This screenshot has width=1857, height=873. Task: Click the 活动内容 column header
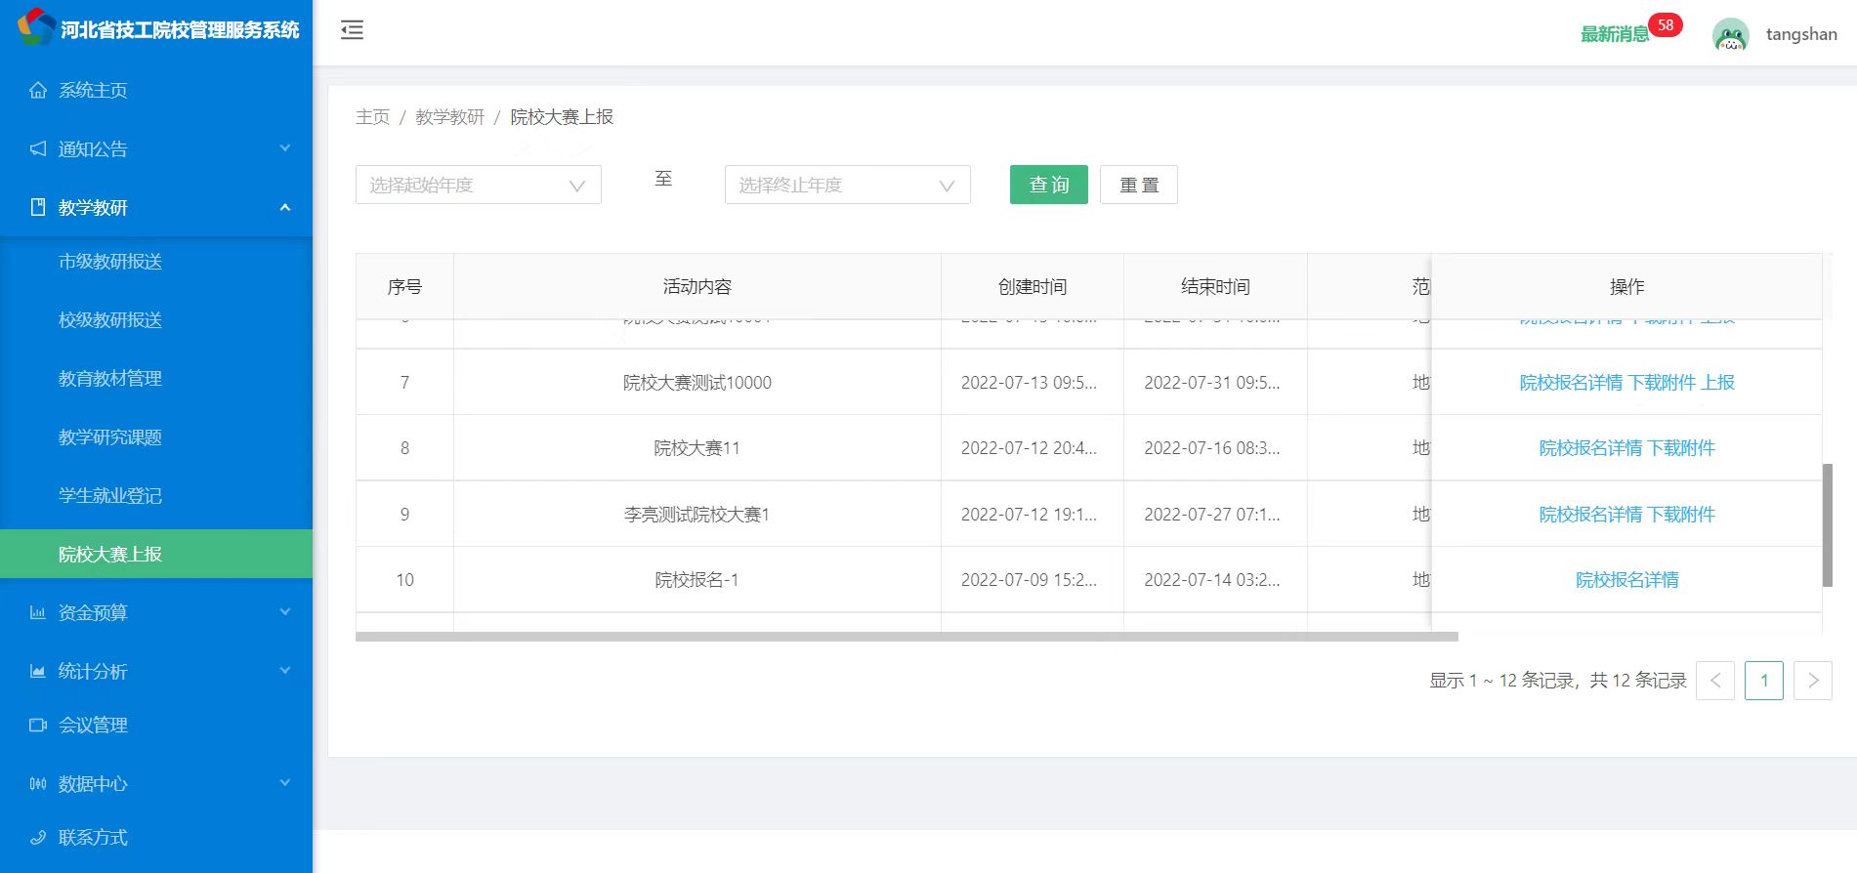coord(697,286)
